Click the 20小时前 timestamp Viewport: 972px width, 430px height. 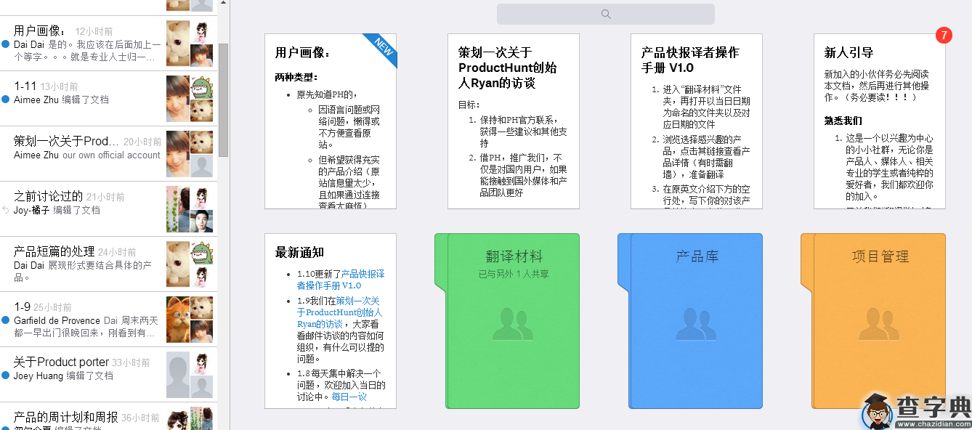pyautogui.click(x=143, y=142)
